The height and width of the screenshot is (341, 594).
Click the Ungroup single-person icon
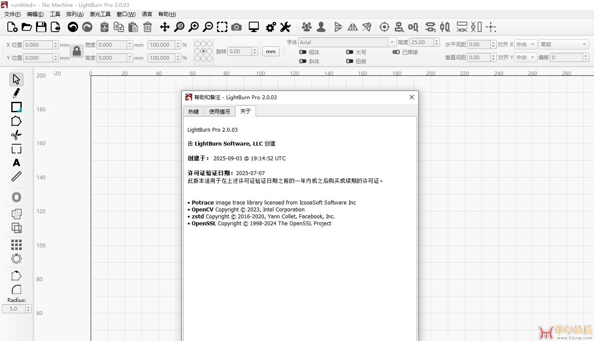coord(321,27)
